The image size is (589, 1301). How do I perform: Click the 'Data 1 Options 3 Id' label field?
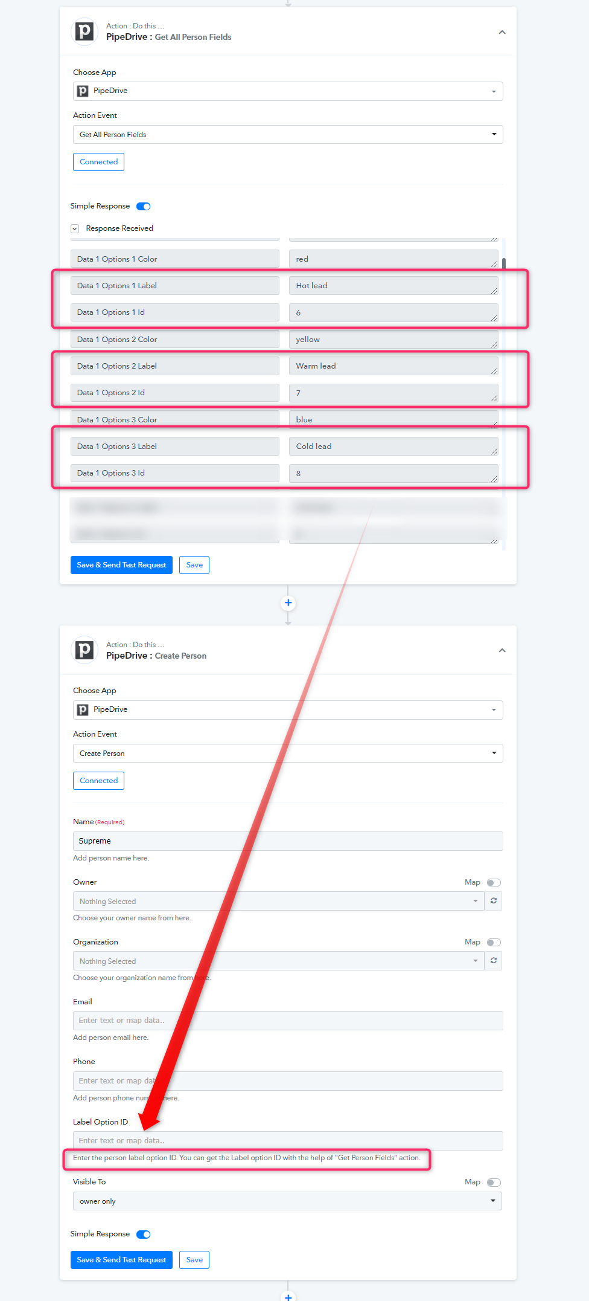pos(175,473)
